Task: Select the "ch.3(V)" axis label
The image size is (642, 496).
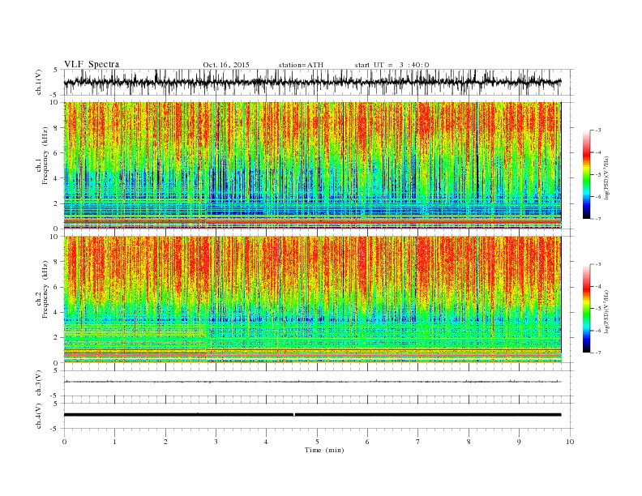Action: point(39,383)
